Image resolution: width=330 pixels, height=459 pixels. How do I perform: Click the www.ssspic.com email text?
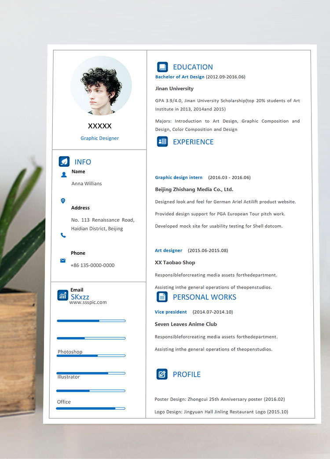click(88, 302)
